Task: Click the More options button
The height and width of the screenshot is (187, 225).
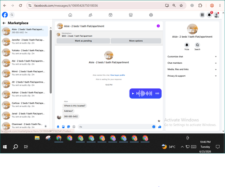Action: click(136, 41)
